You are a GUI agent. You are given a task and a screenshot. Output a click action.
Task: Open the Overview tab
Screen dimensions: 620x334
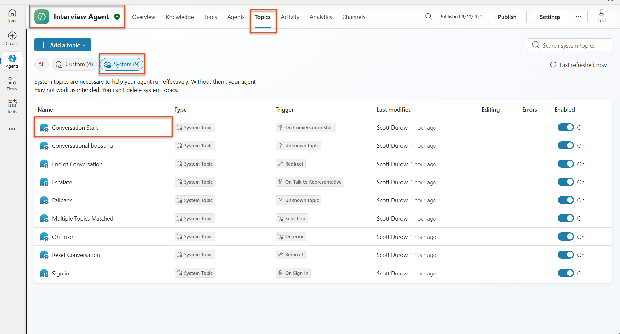144,17
